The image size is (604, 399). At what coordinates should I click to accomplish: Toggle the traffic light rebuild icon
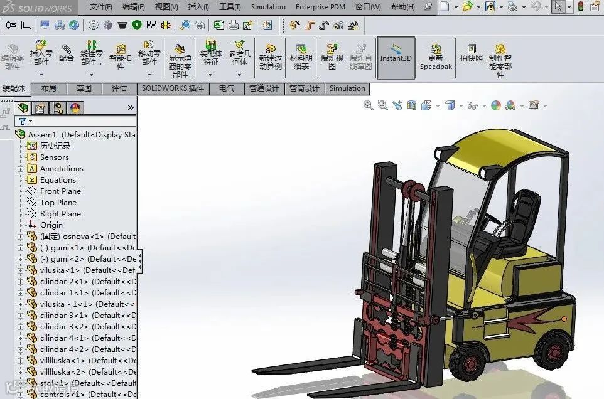[581, 6]
